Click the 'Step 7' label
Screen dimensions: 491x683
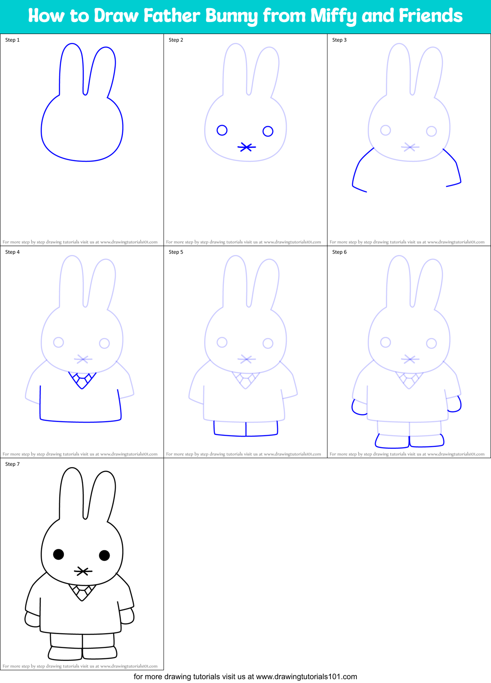12,464
